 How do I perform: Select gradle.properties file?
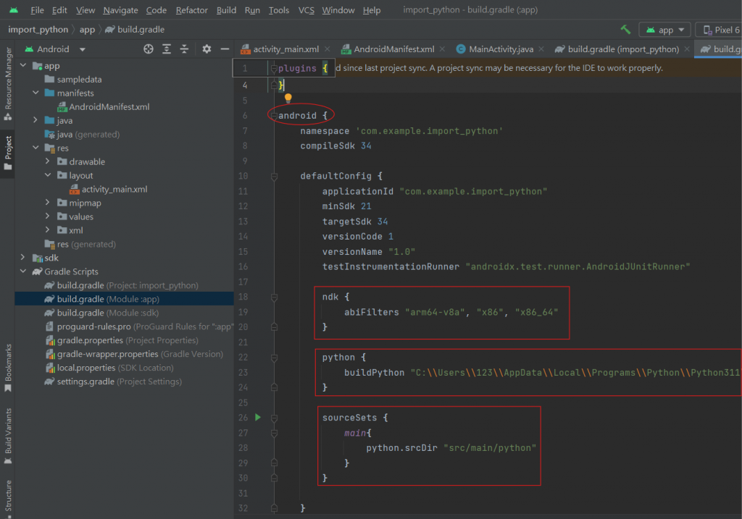pos(121,340)
